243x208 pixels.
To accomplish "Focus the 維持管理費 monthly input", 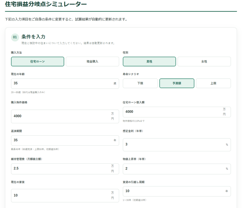I will (65, 169).
